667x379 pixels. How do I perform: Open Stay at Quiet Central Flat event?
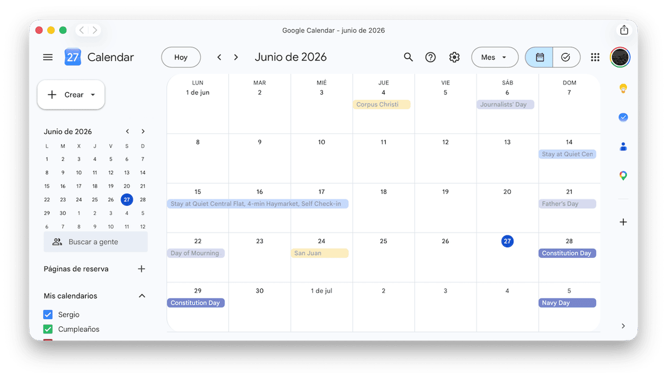coord(257,203)
